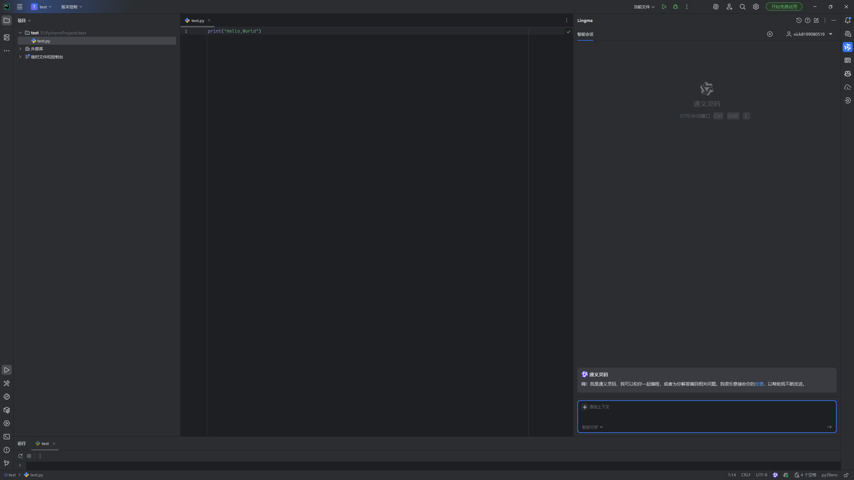
Task: Switch to the test.py editor tab
Action: [198, 20]
